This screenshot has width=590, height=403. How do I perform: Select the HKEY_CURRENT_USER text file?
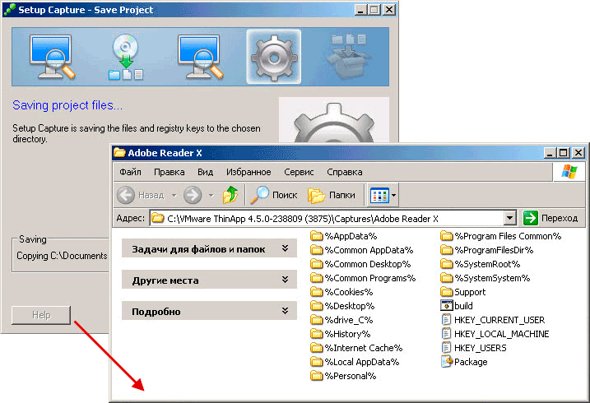493,320
